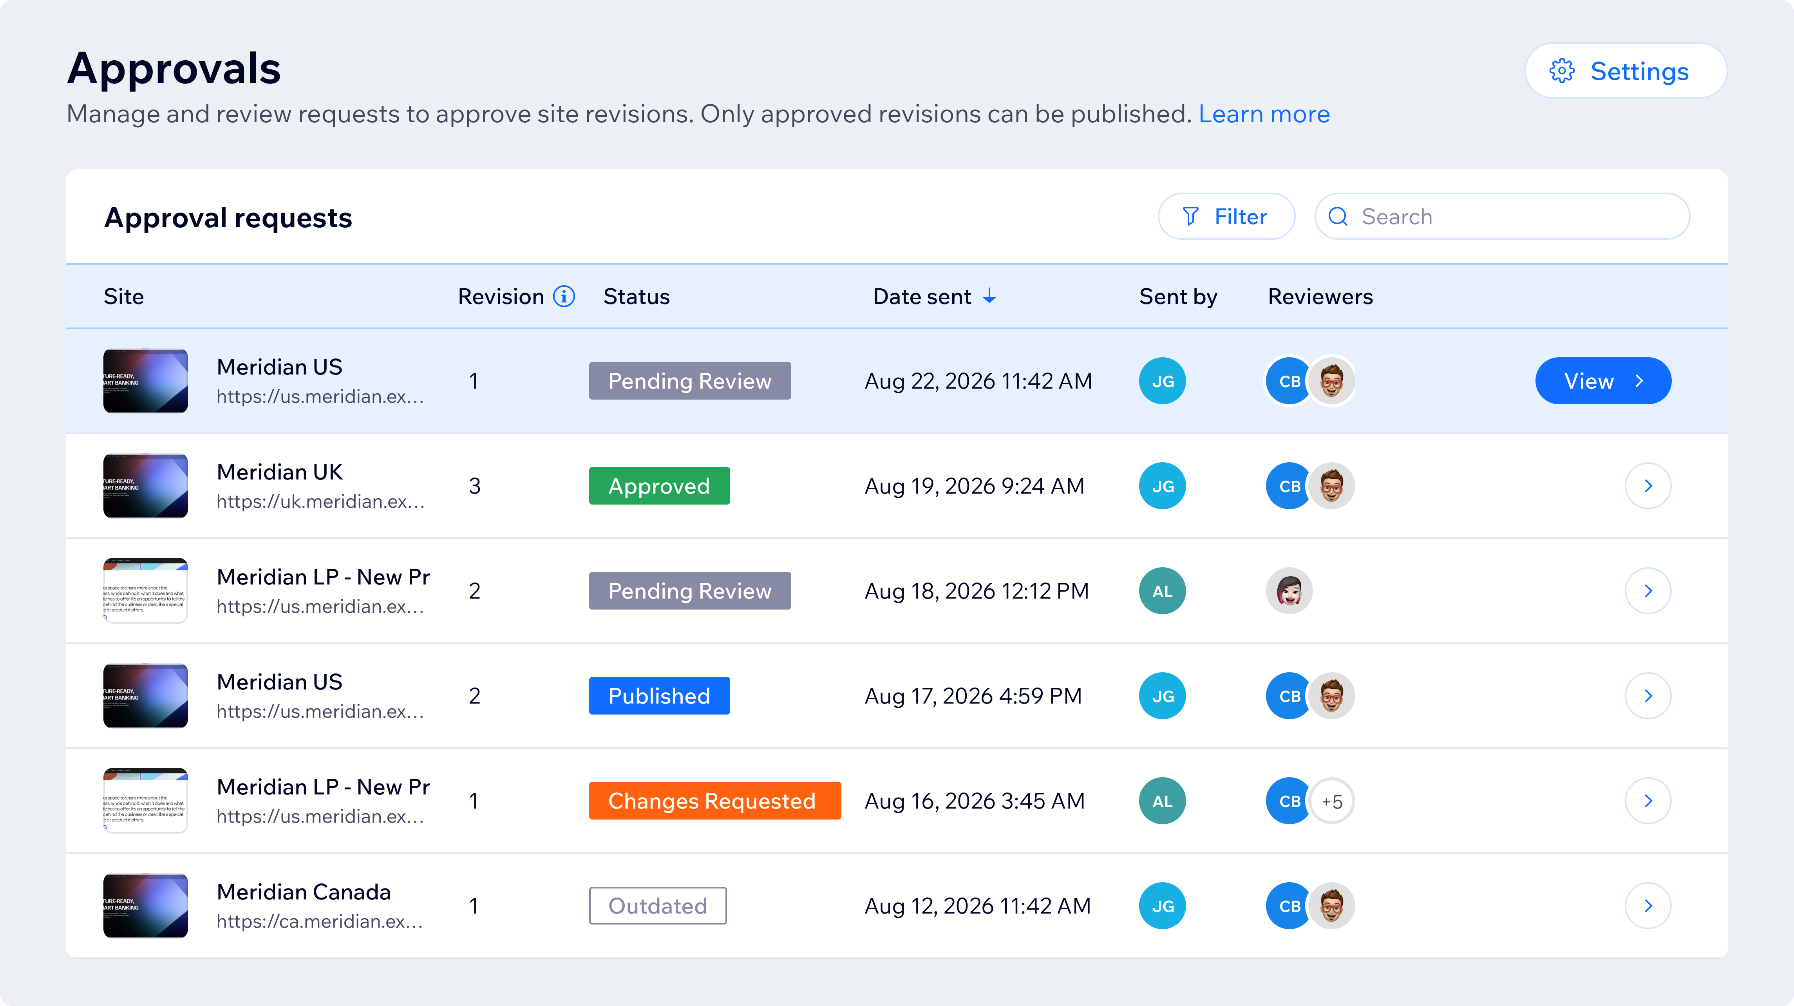Click the https://ca.meridian.ex... URL
1794x1006 pixels.
point(320,921)
